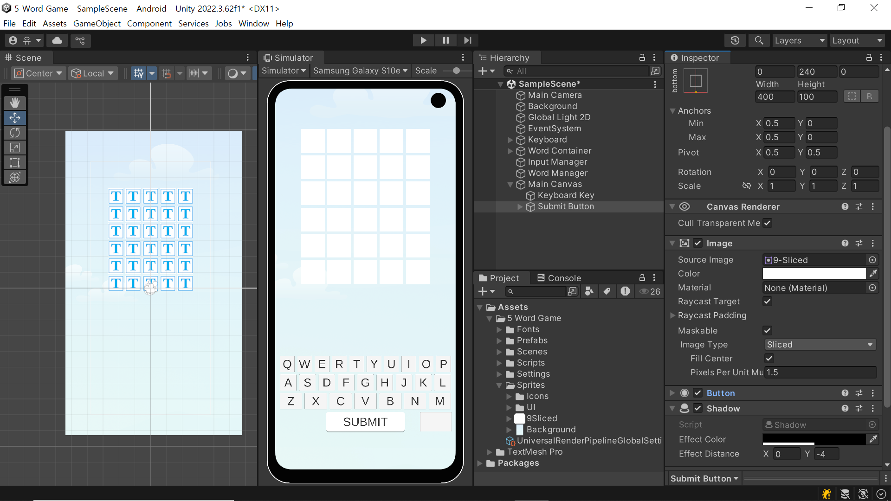
Task: Click the white Image Color swatch
Action: (814, 274)
